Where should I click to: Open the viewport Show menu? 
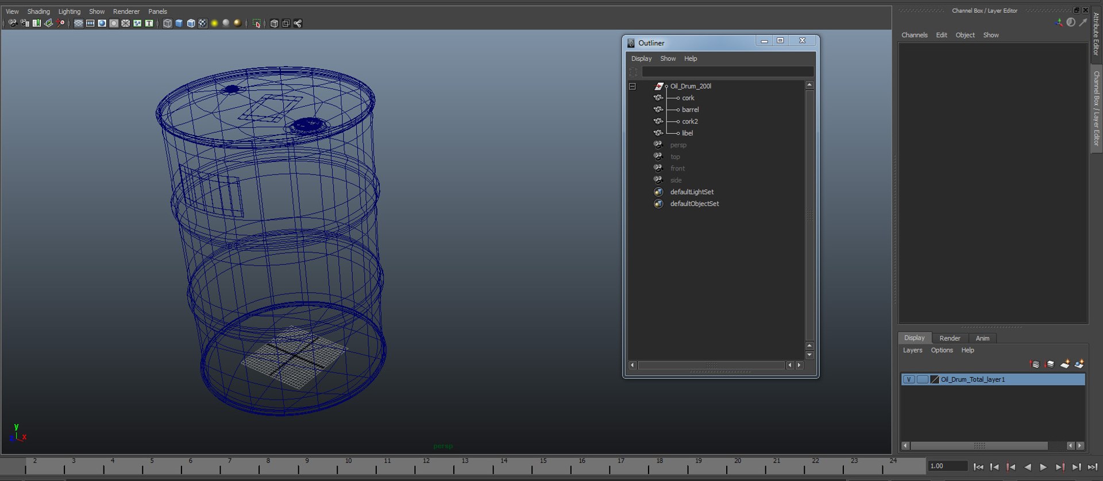pos(97,11)
